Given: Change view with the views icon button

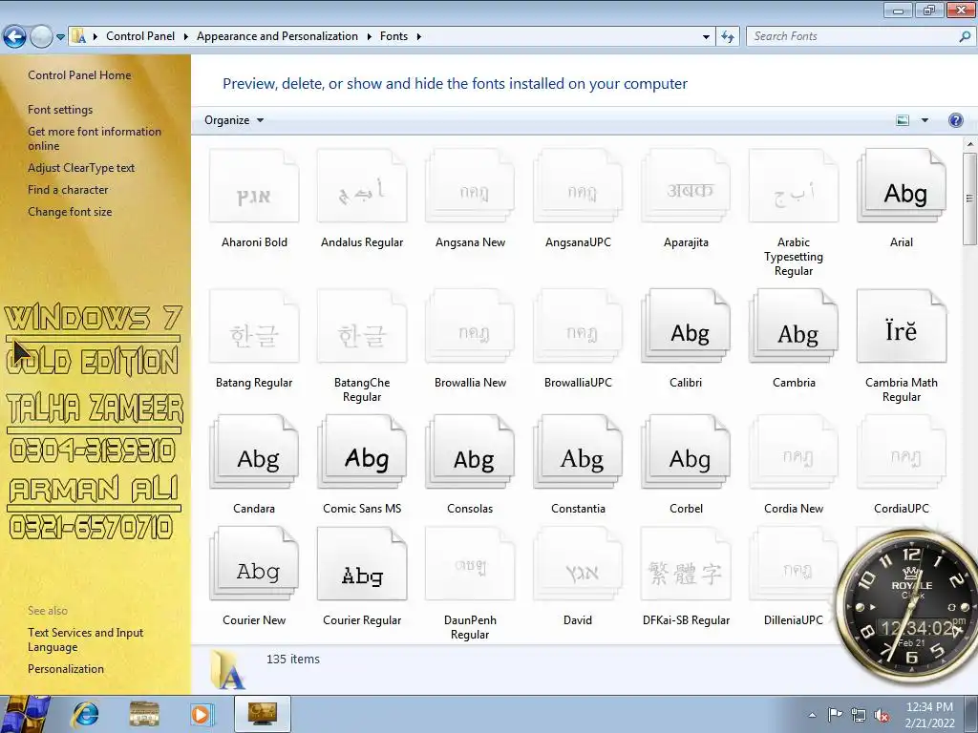Looking at the screenshot, I should tap(903, 120).
